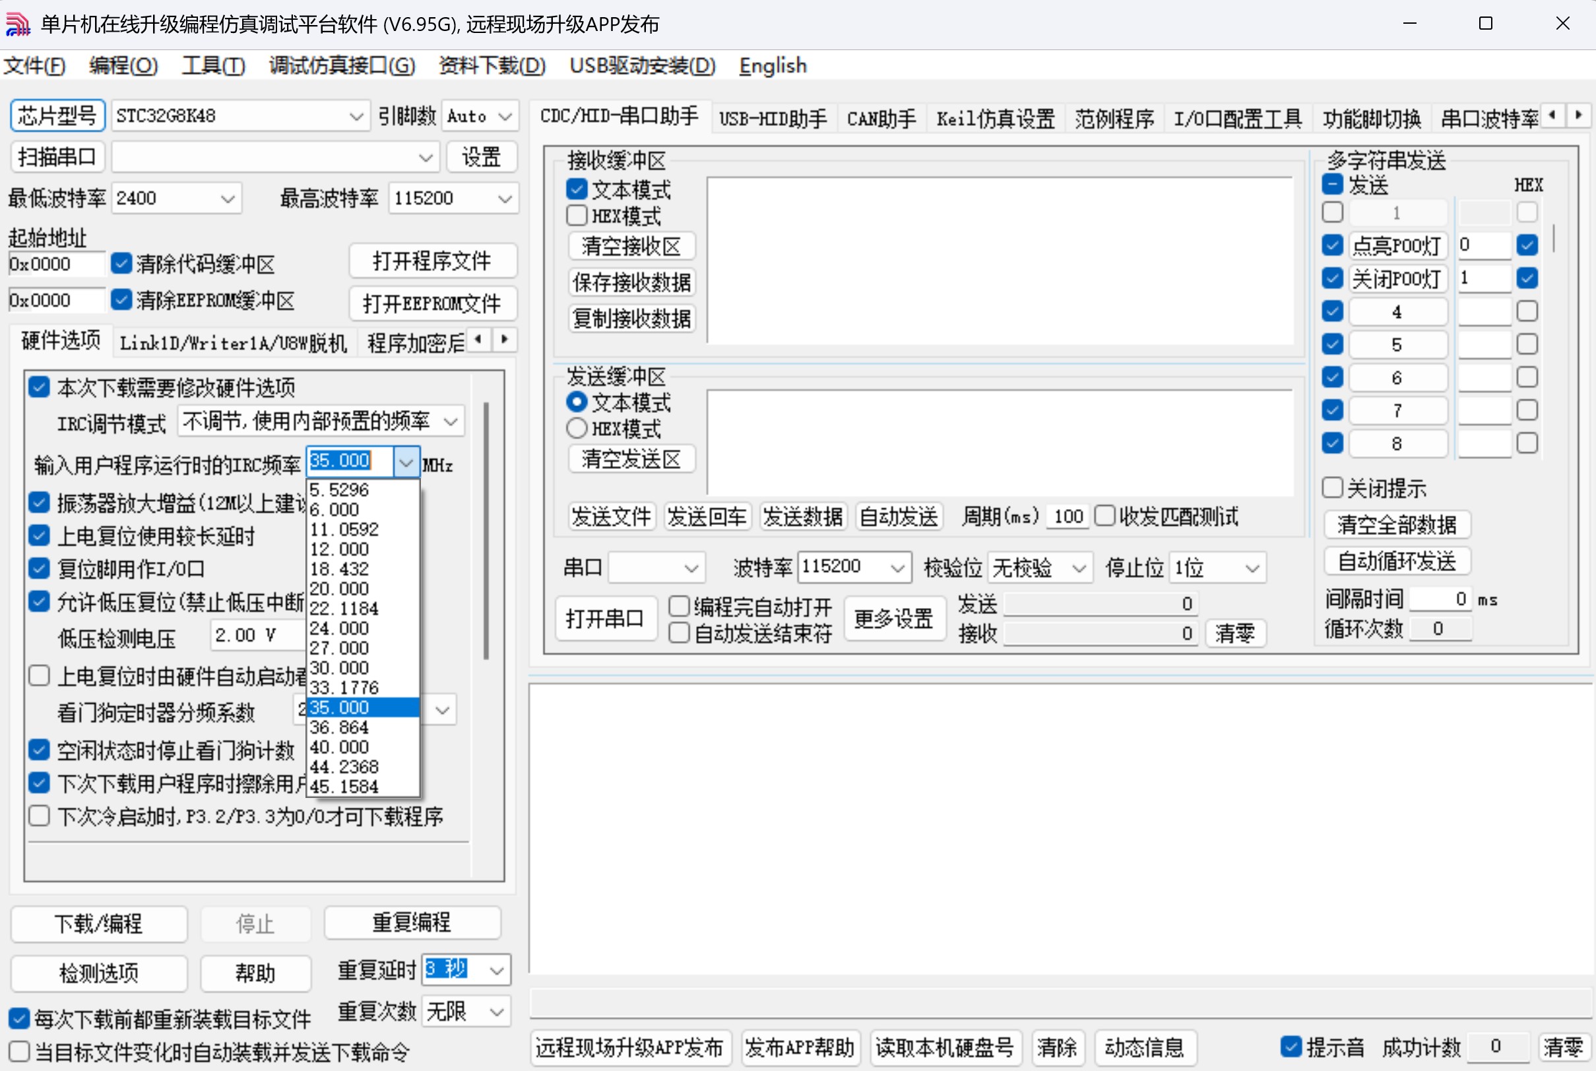The width and height of the screenshot is (1596, 1071).
Task: Open 重复次数 无限 dropdown
Action: 497,1012
